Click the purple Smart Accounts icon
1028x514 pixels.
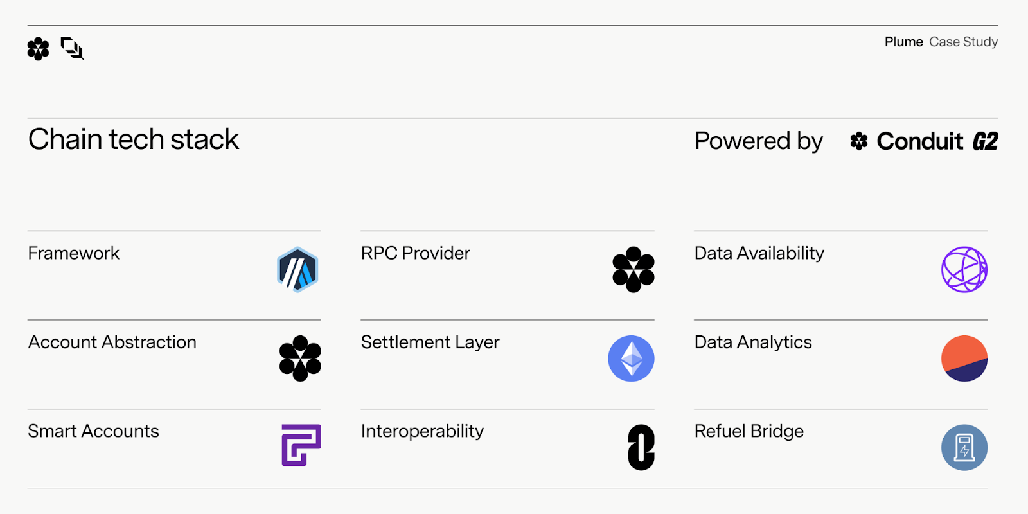(301, 445)
